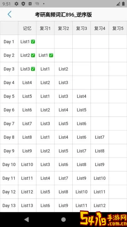
Task: Toggle Day 1 List1 green checkmark
Action: click(x=33, y=42)
